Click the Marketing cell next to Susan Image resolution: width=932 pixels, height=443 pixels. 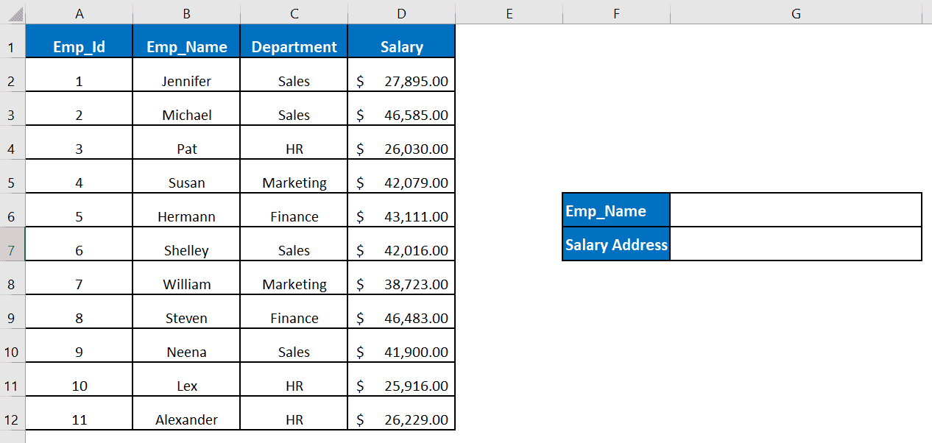pos(293,177)
